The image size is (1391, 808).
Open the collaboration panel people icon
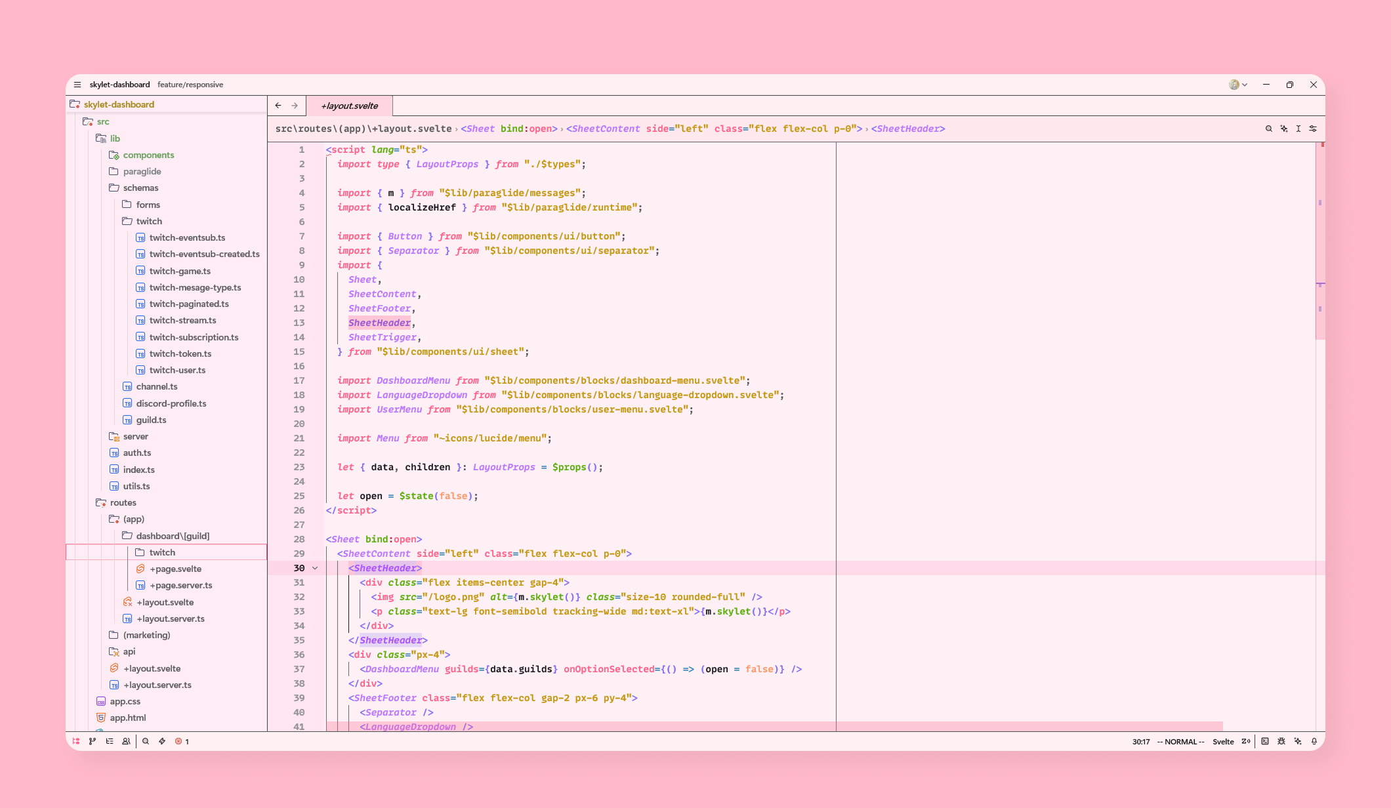click(x=126, y=741)
